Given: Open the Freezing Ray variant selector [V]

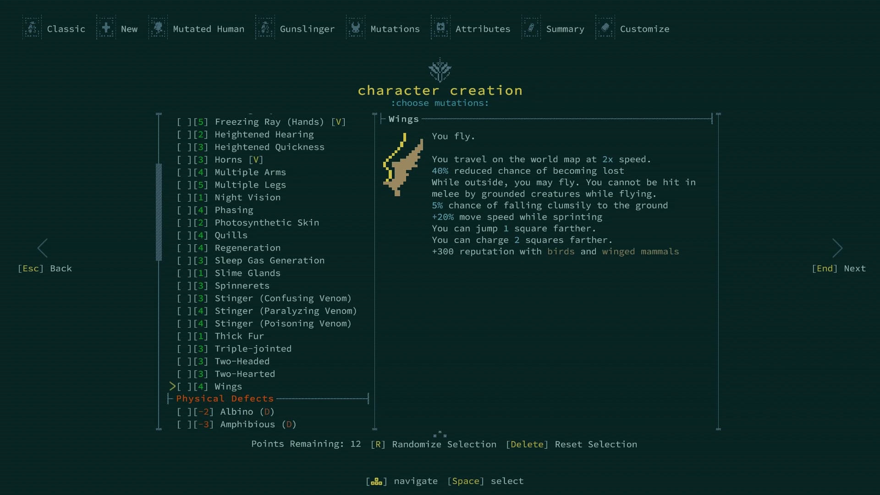Looking at the screenshot, I should [338, 121].
